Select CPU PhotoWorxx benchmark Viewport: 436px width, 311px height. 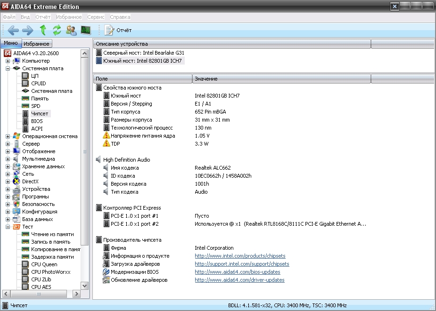tap(50, 272)
